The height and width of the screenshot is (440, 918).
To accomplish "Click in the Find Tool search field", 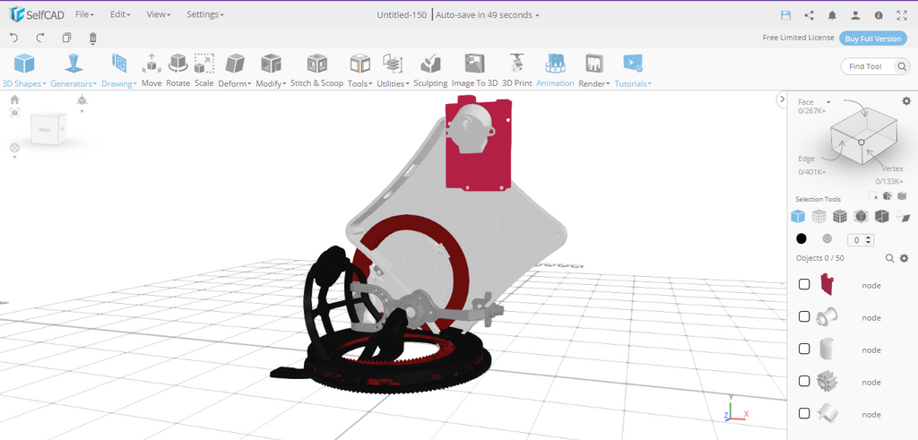I will 866,66.
